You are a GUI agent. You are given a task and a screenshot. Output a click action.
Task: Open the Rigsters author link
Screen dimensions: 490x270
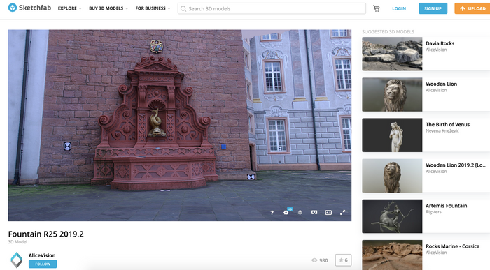433,212
